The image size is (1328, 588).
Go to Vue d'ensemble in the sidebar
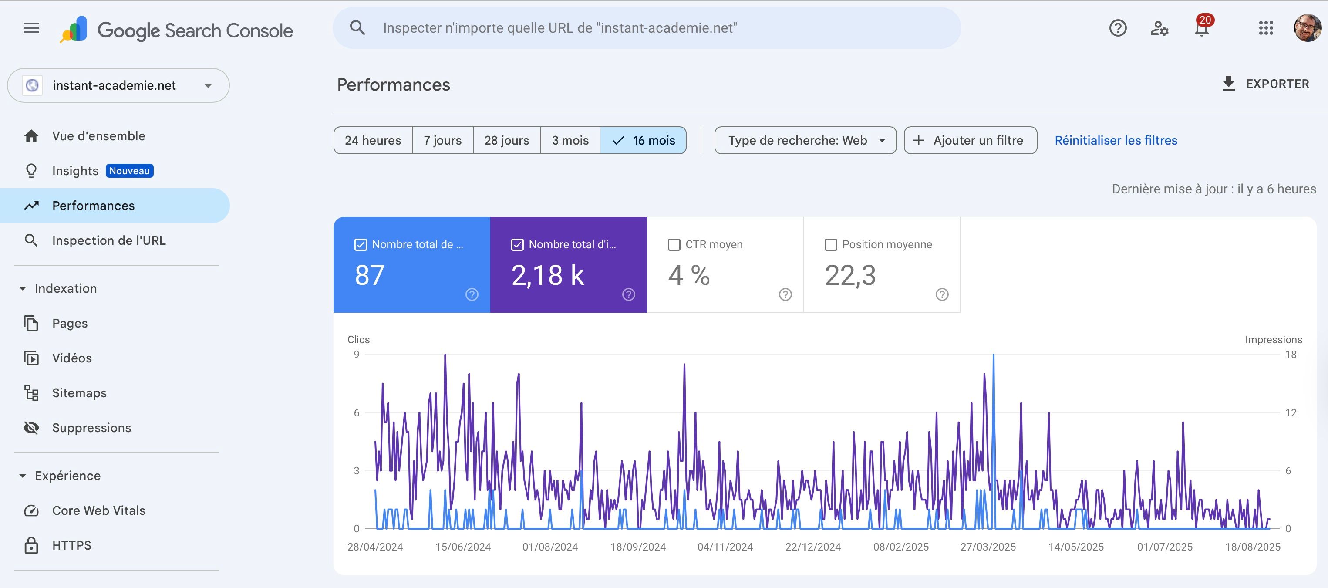pyautogui.click(x=98, y=136)
